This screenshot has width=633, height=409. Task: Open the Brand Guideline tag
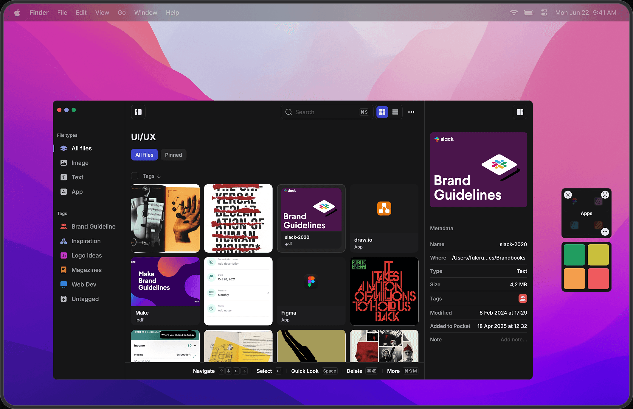pyautogui.click(x=93, y=227)
